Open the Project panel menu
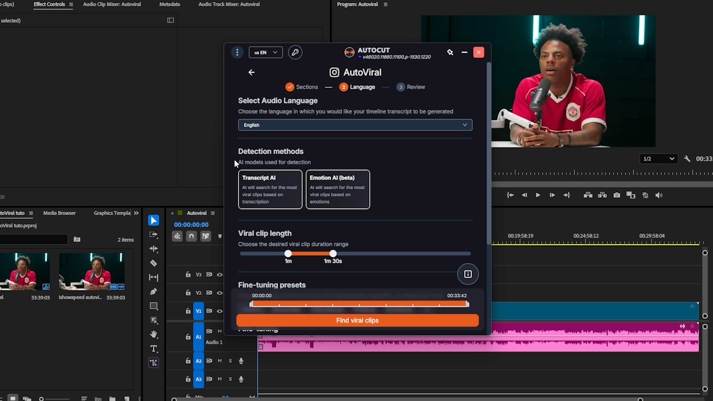The width and height of the screenshot is (713, 401). [31, 213]
